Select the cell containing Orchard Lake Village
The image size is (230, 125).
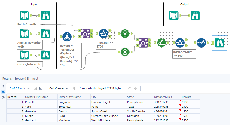pyautogui.click(x=108, y=116)
